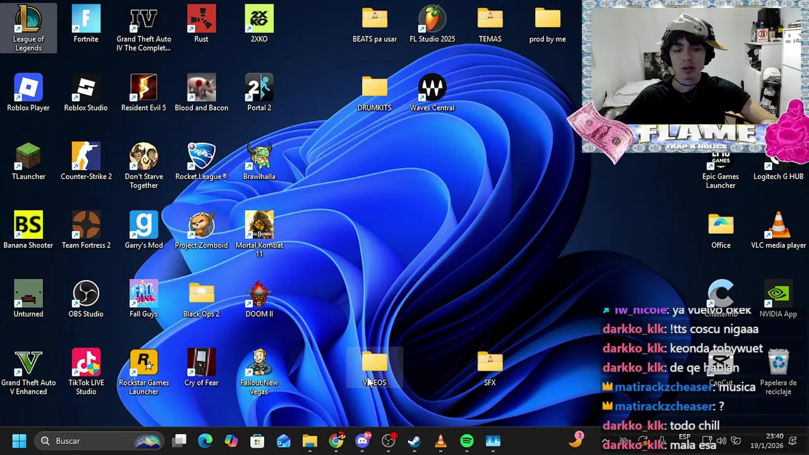Open Microsoft Store from the taskbar
Viewport: 809px width, 455px height.
click(257, 440)
